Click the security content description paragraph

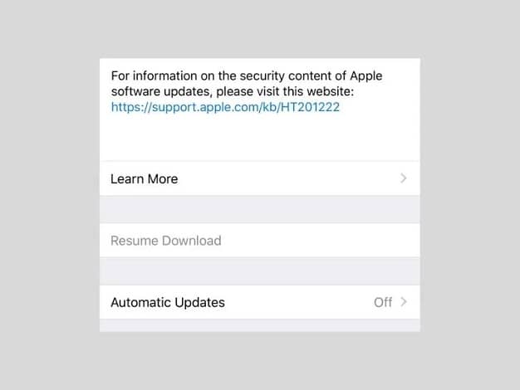coord(247,84)
